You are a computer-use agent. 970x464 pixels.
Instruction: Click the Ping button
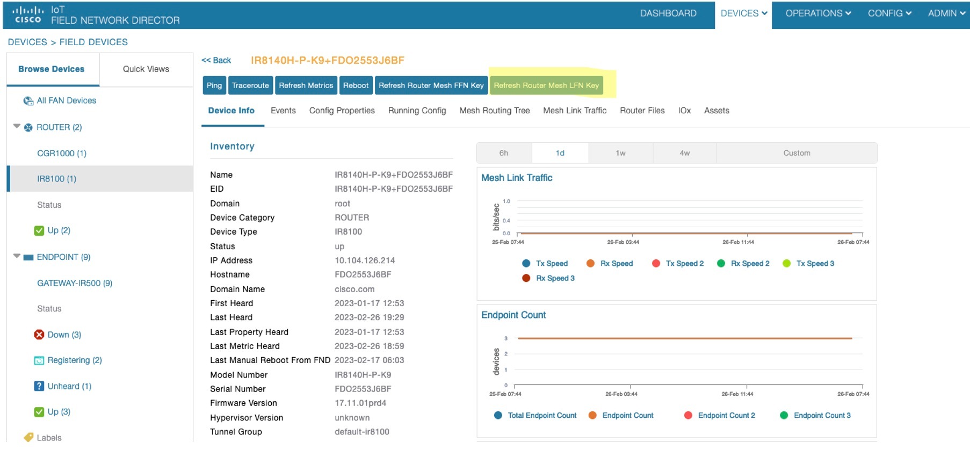[214, 86]
